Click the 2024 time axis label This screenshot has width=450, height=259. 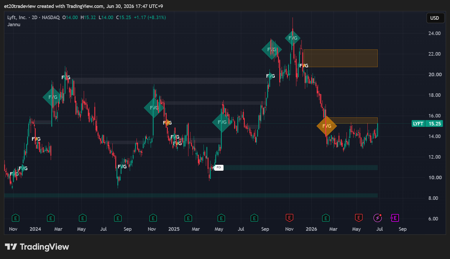[35, 229]
